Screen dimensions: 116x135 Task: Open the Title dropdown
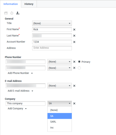(x=52, y=23)
